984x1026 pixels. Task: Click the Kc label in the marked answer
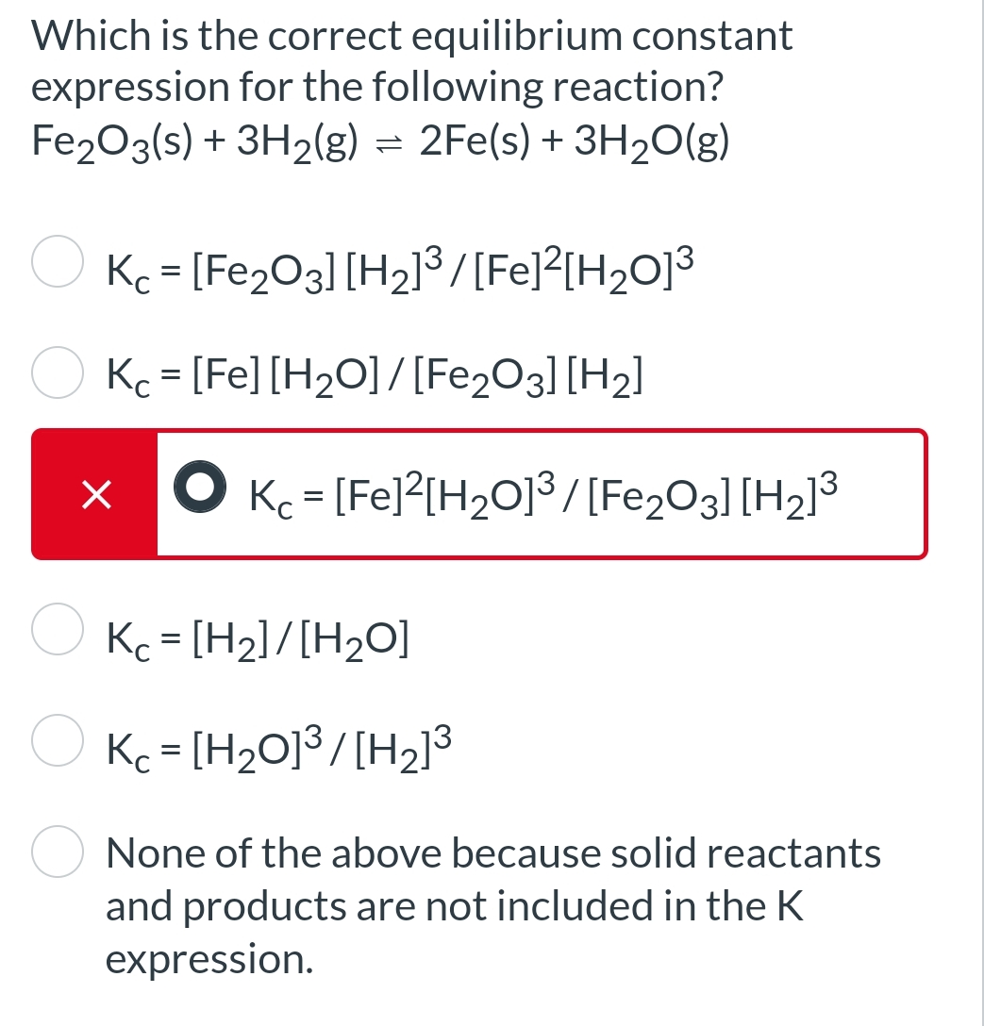[267, 494]
